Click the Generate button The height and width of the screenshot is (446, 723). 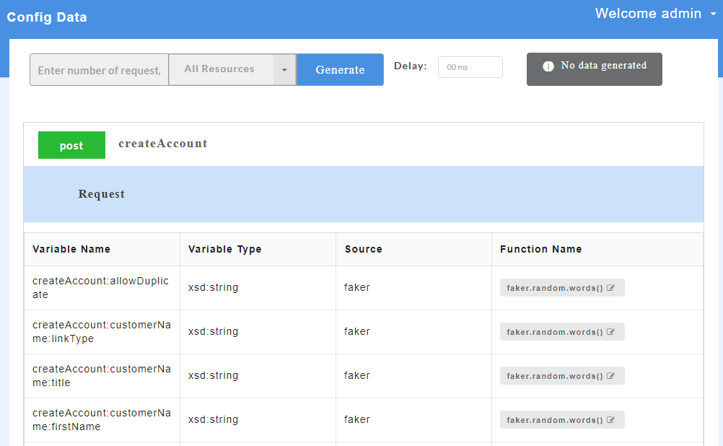[x=340, y=69]
